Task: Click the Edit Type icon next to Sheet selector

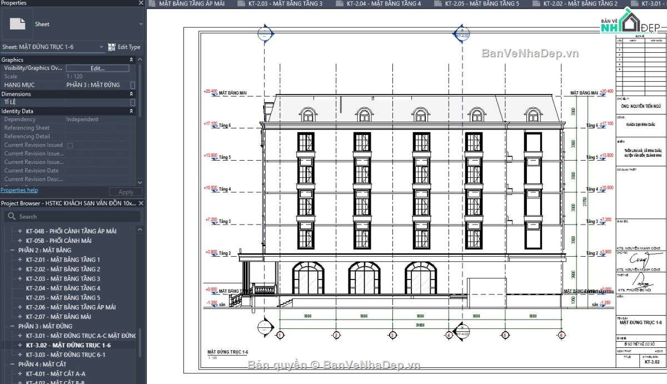Action: [x=111, y=47]
